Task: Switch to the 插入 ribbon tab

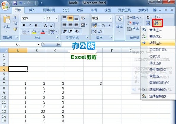Action: point(32,10)
